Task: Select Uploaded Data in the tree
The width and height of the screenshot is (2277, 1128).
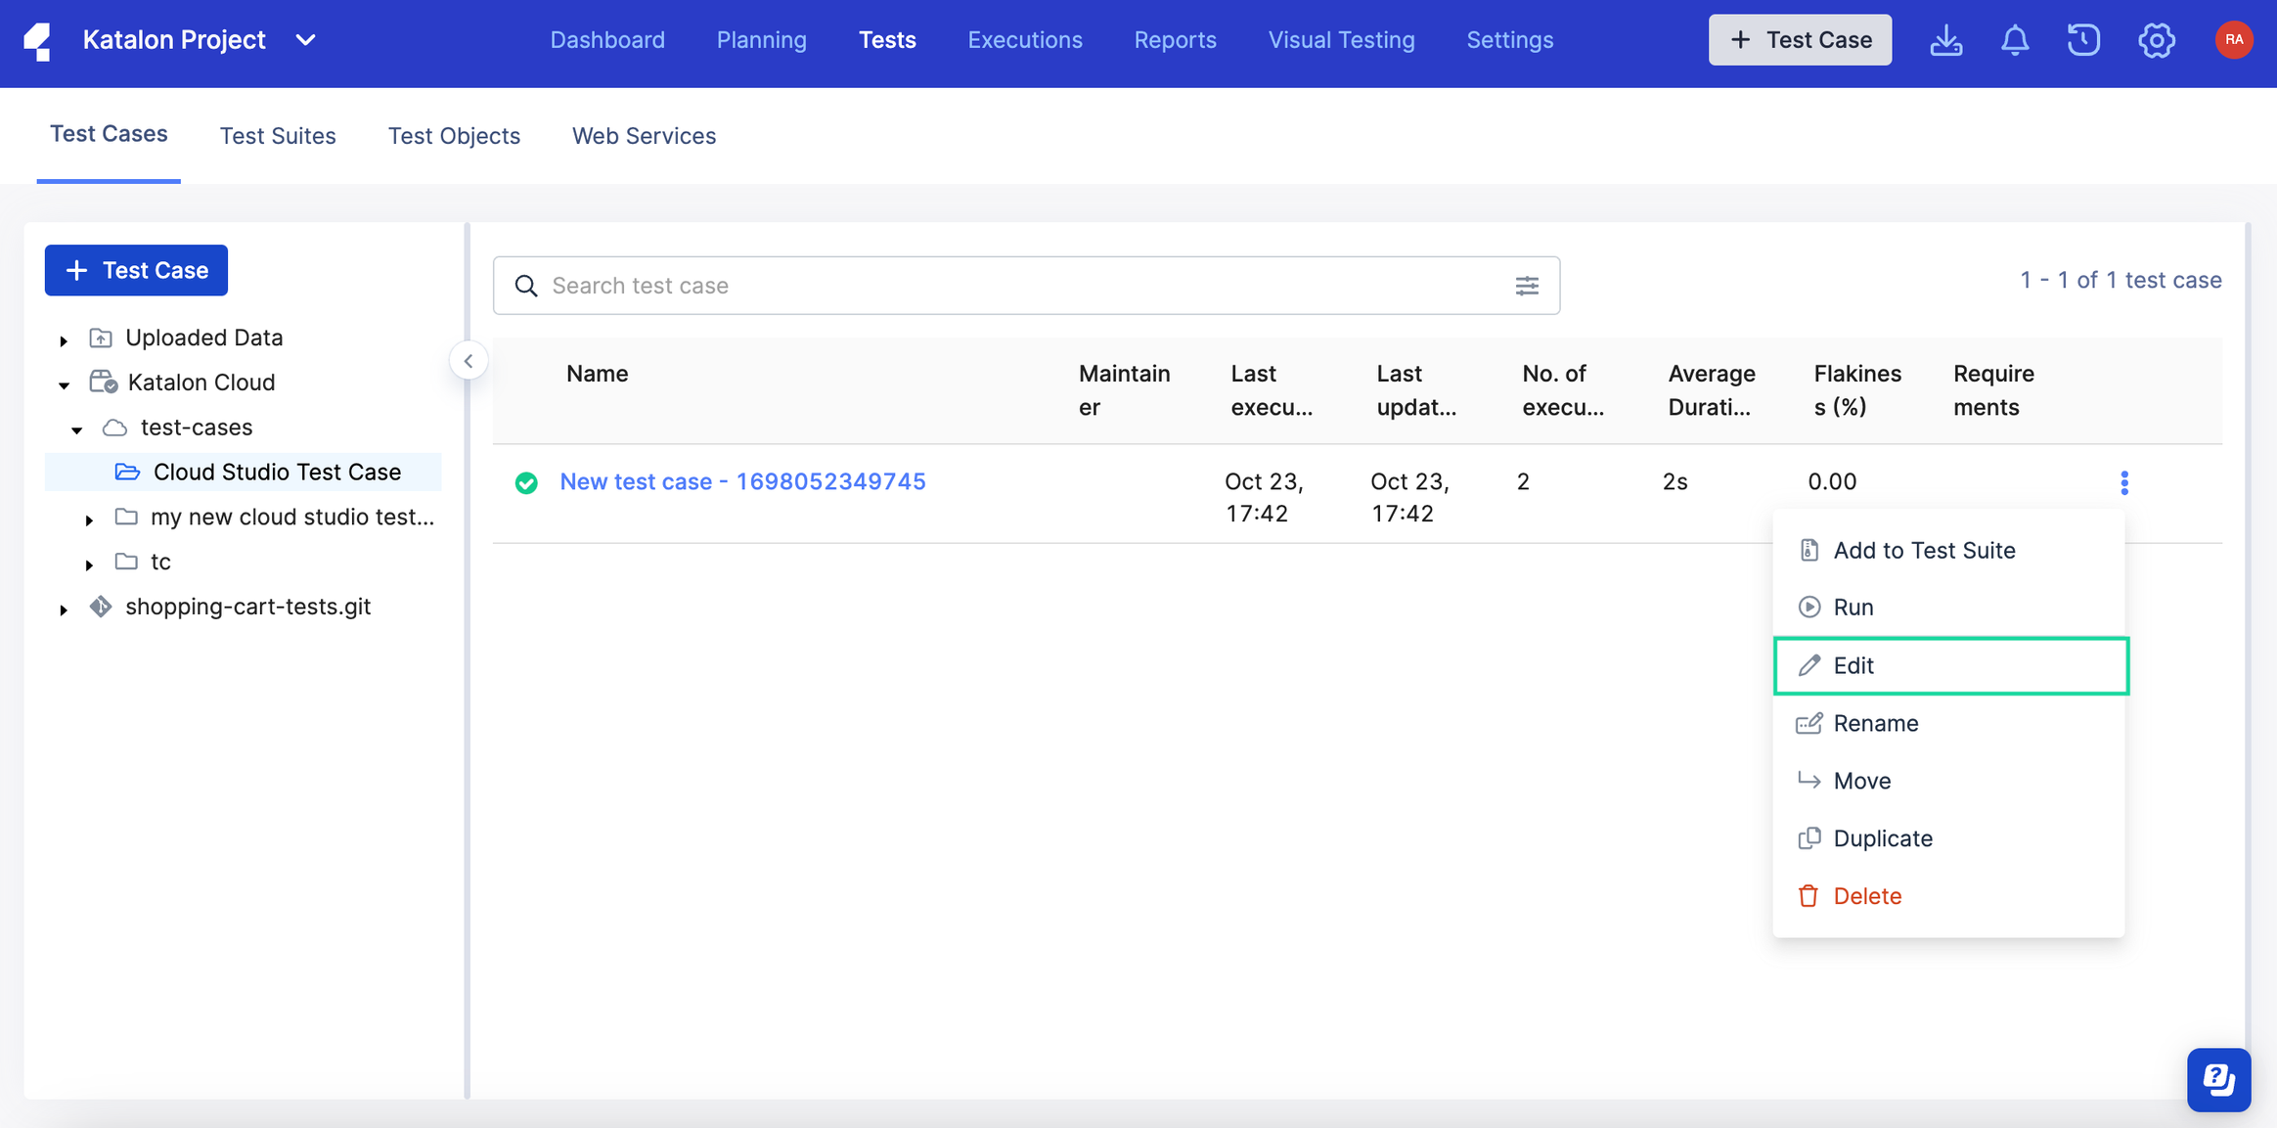Action: (x=203, y=338)
